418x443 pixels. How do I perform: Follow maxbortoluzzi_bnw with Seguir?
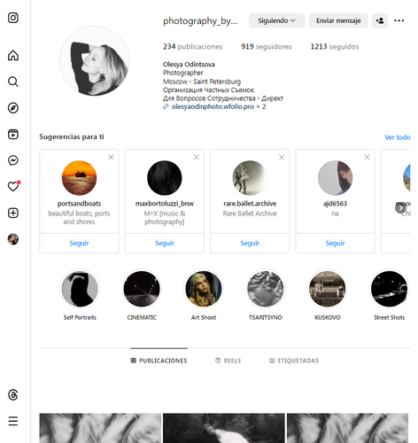[x=165, y=243]
